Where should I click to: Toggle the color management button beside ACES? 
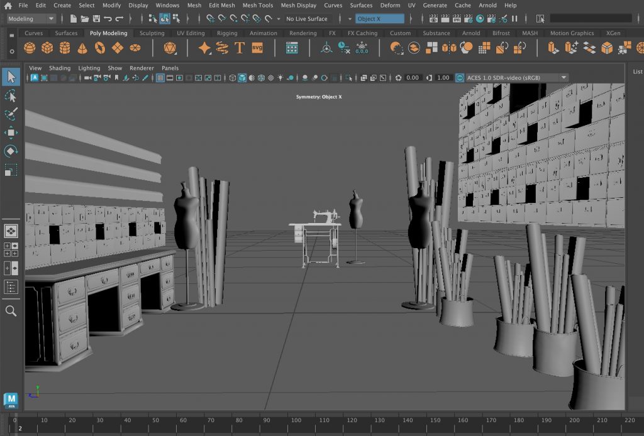(459, 78)
